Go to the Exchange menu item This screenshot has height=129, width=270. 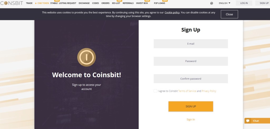tap(84, 3)
